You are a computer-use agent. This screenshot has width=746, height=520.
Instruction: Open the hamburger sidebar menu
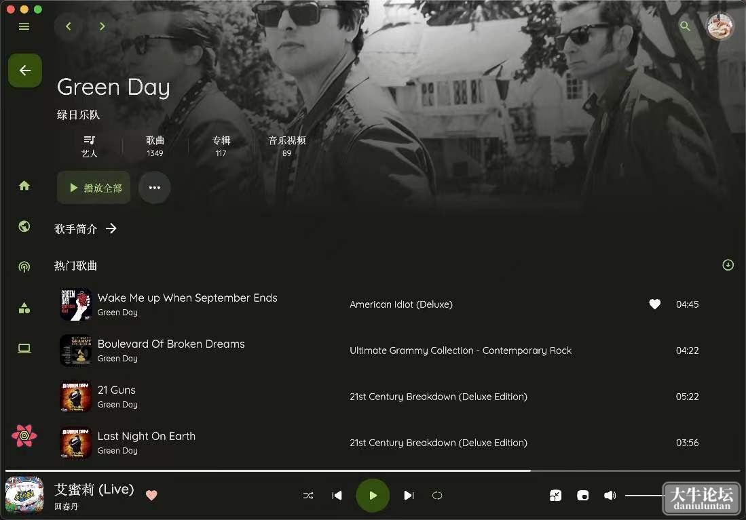click(x=24, y=26)
